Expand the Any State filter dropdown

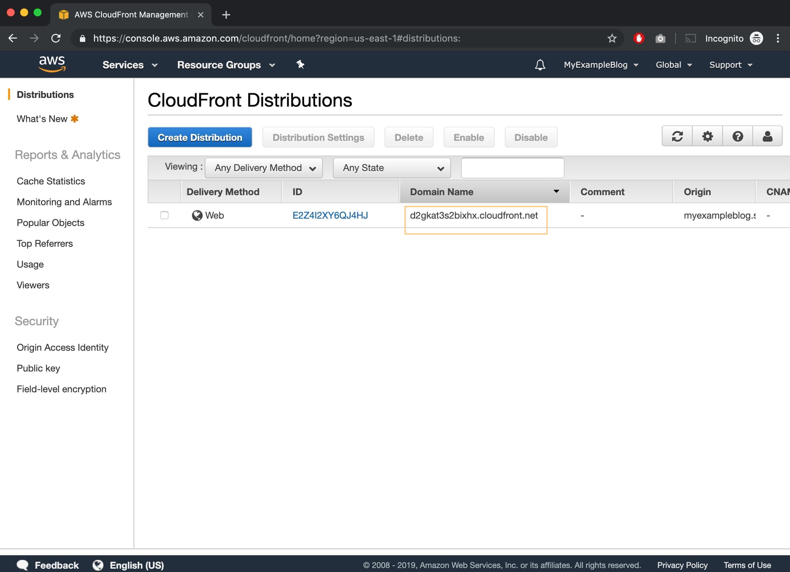[392, 167]
